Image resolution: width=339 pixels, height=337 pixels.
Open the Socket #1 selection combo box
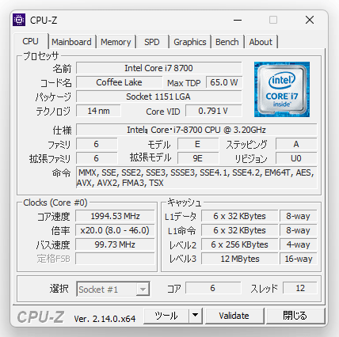pos(113,289)
